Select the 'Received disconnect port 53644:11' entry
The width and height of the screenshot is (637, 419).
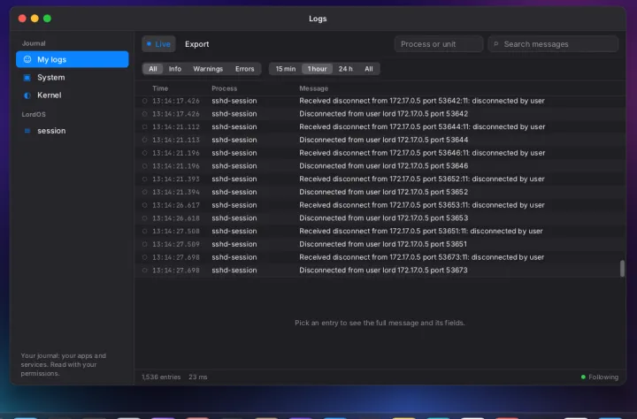pos(380,126)
